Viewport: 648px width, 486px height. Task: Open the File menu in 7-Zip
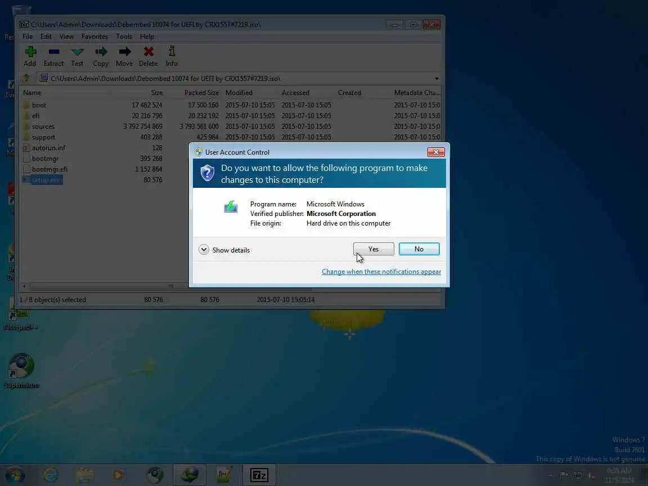tap(28, 37)
